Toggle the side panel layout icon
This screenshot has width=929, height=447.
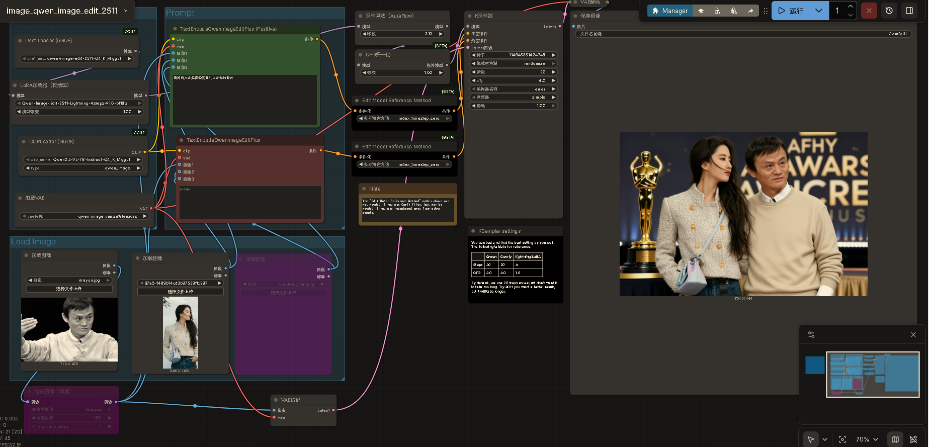(909, 11)
